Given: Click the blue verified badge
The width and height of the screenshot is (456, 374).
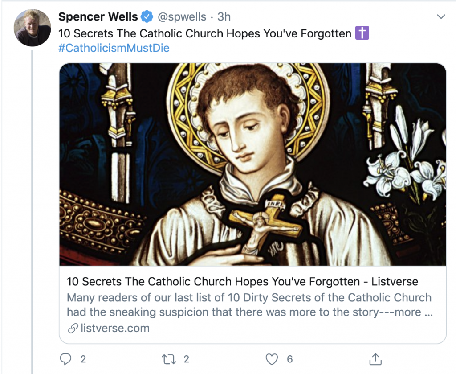Looking at the screenshot, I should (x=147, y=17).
